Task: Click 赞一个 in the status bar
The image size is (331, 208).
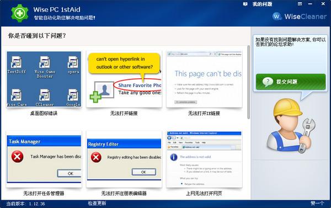Action: coord(317,204)
